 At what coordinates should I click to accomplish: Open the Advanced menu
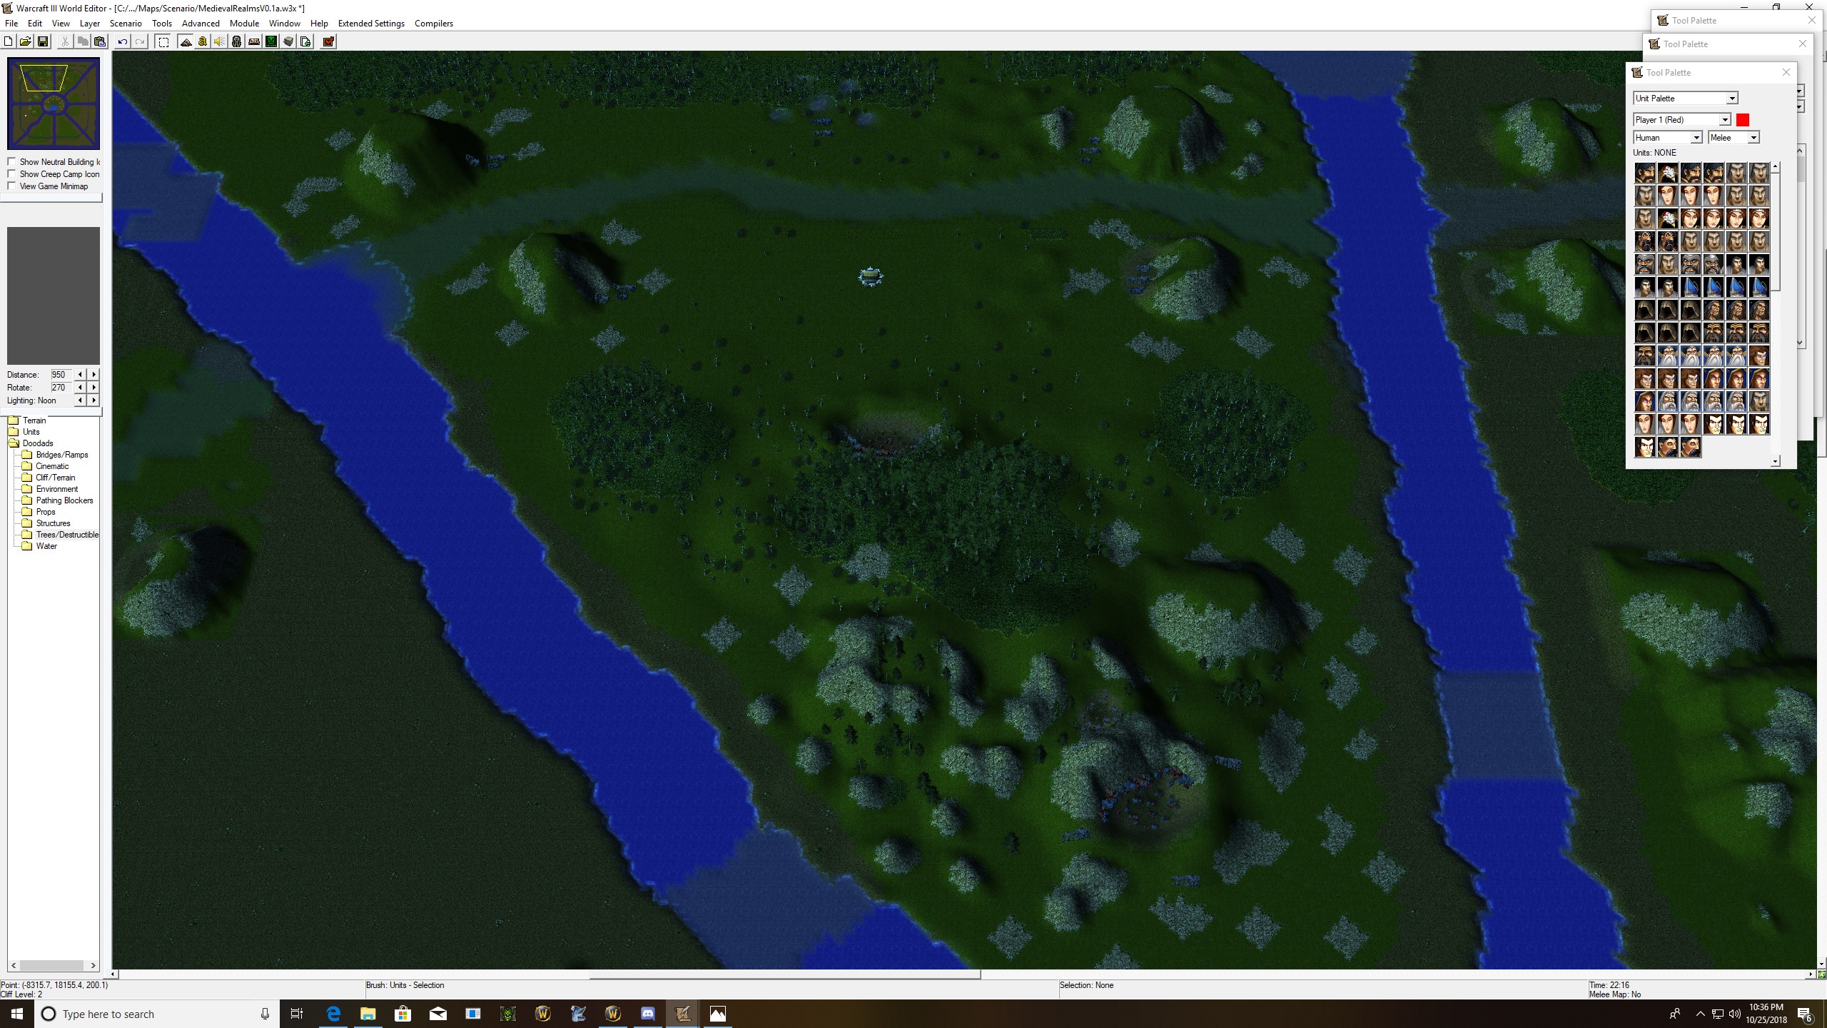click(x=201, y=24)
